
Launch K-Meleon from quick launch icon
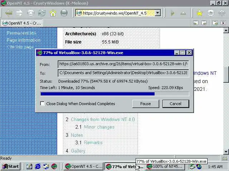click(x=54, y=166)
